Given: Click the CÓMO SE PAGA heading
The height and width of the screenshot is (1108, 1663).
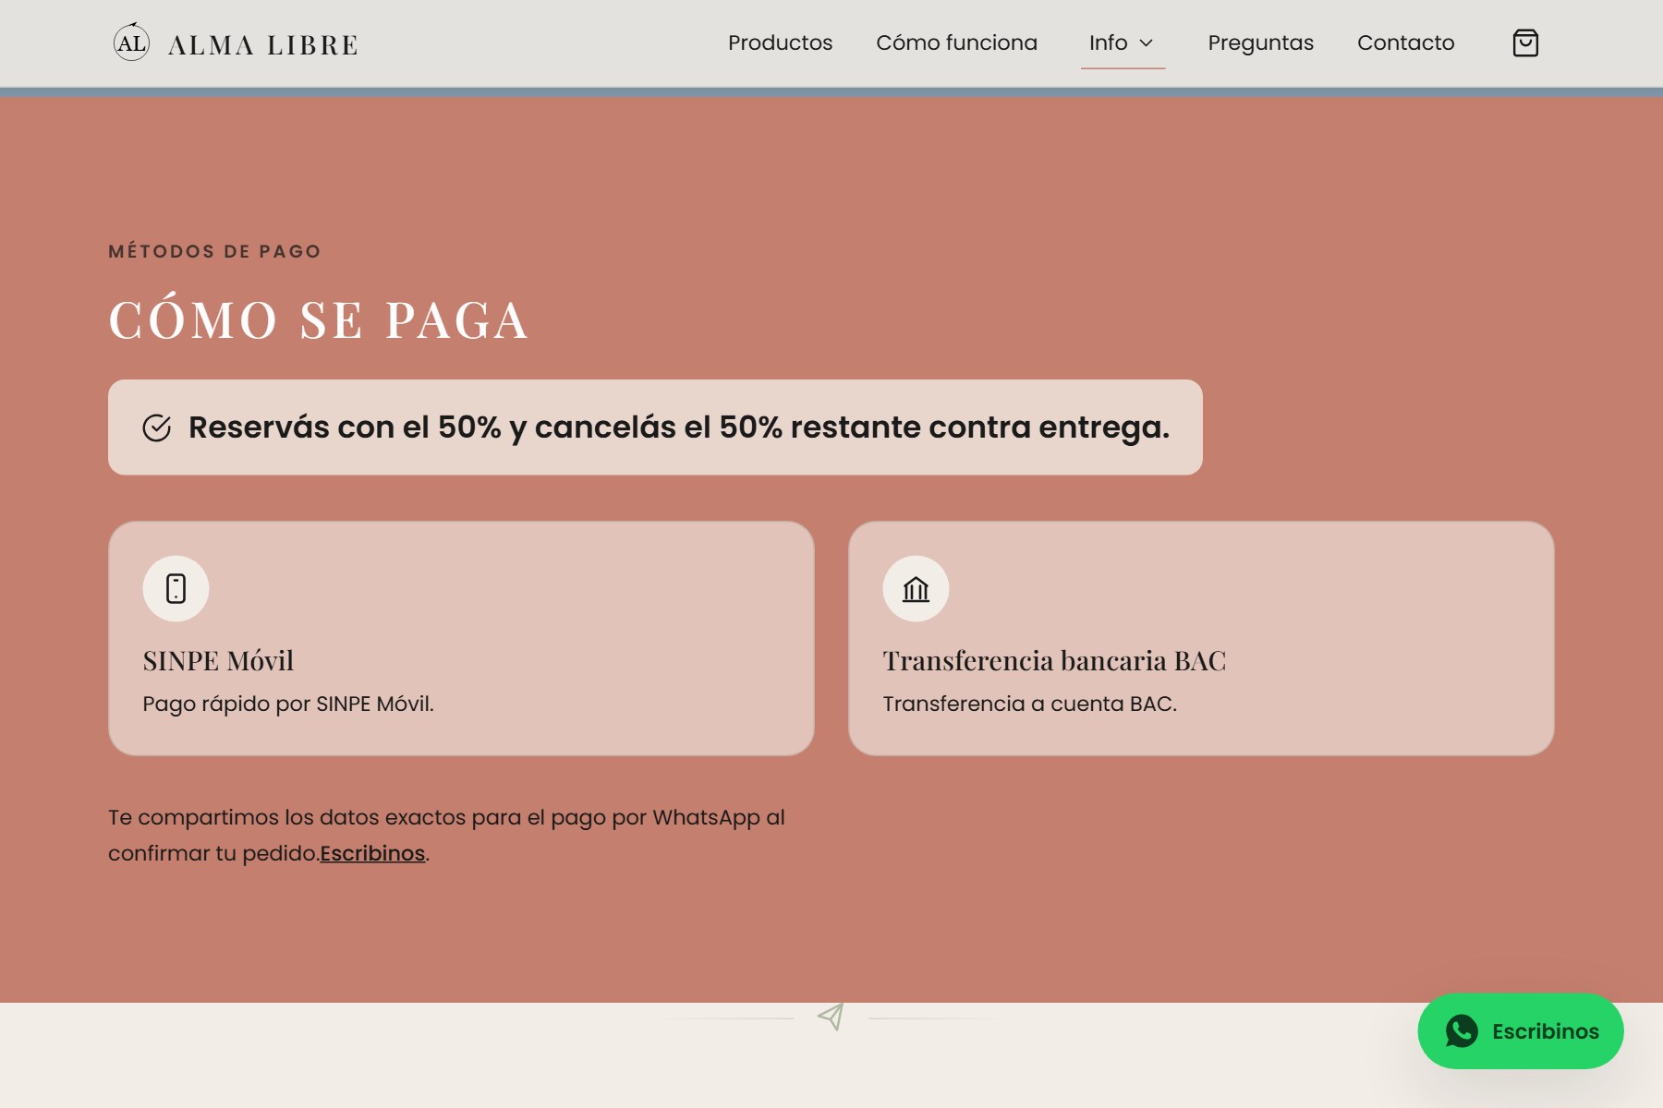Looking at the screenshot, I should pos(318,319).
